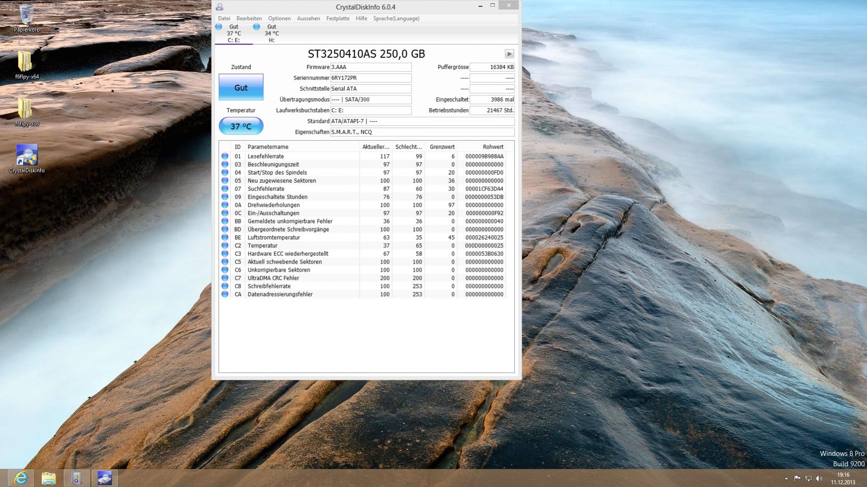The image size is (867, 487).
Task: Select the C: E: disk tab
Action: tap(234, 33)
